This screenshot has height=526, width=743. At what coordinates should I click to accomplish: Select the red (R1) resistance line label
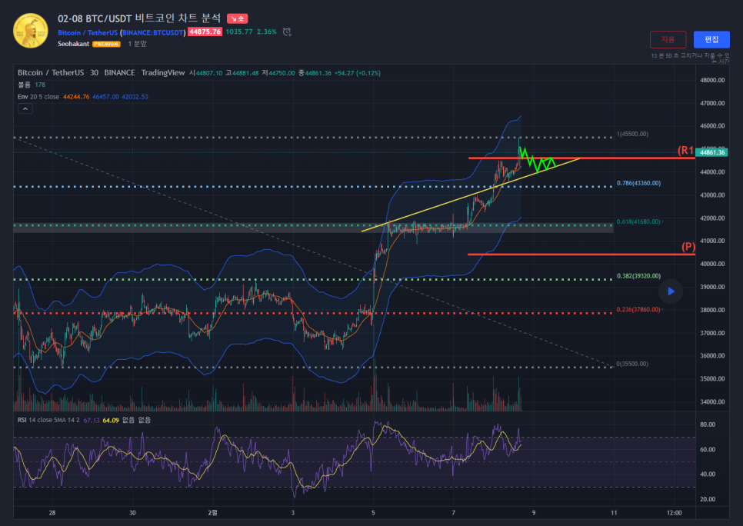685,150
